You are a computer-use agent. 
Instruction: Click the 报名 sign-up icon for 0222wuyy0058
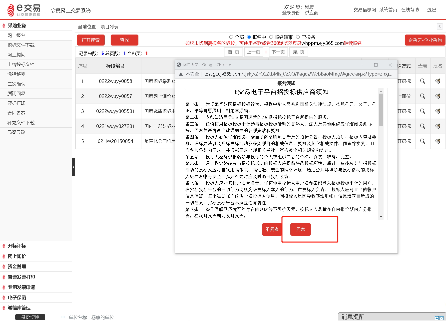coord(438,81)
